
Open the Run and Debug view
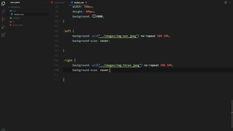[x=3, y=27]
